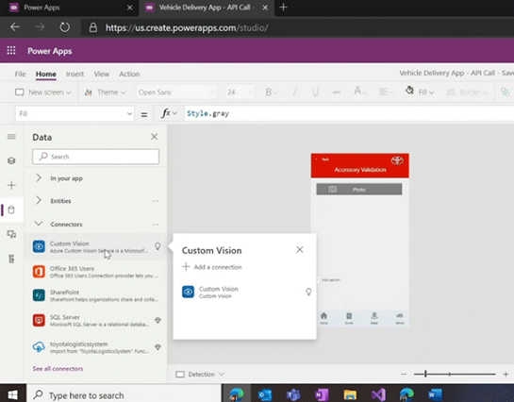Click the Office 365 Users connector icon

point(39,272)
